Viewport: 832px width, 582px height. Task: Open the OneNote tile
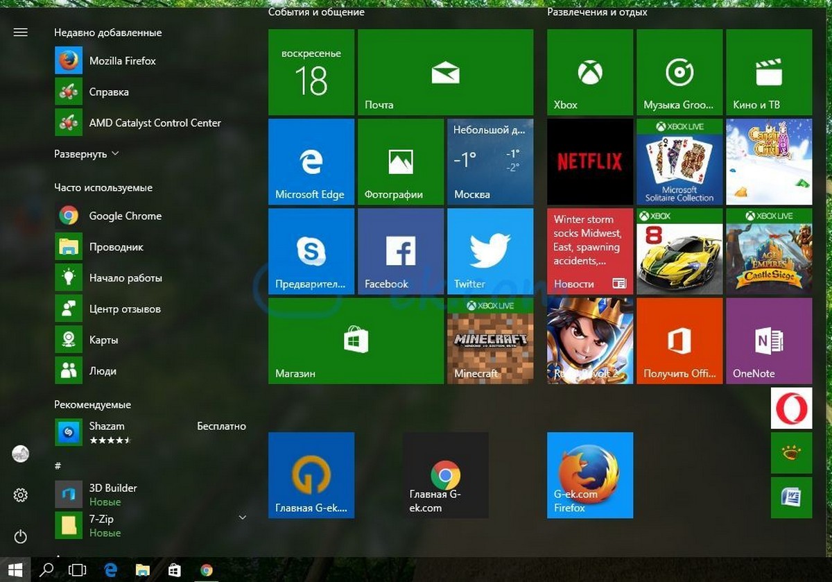pyautogui.click(x=769, y=341)
